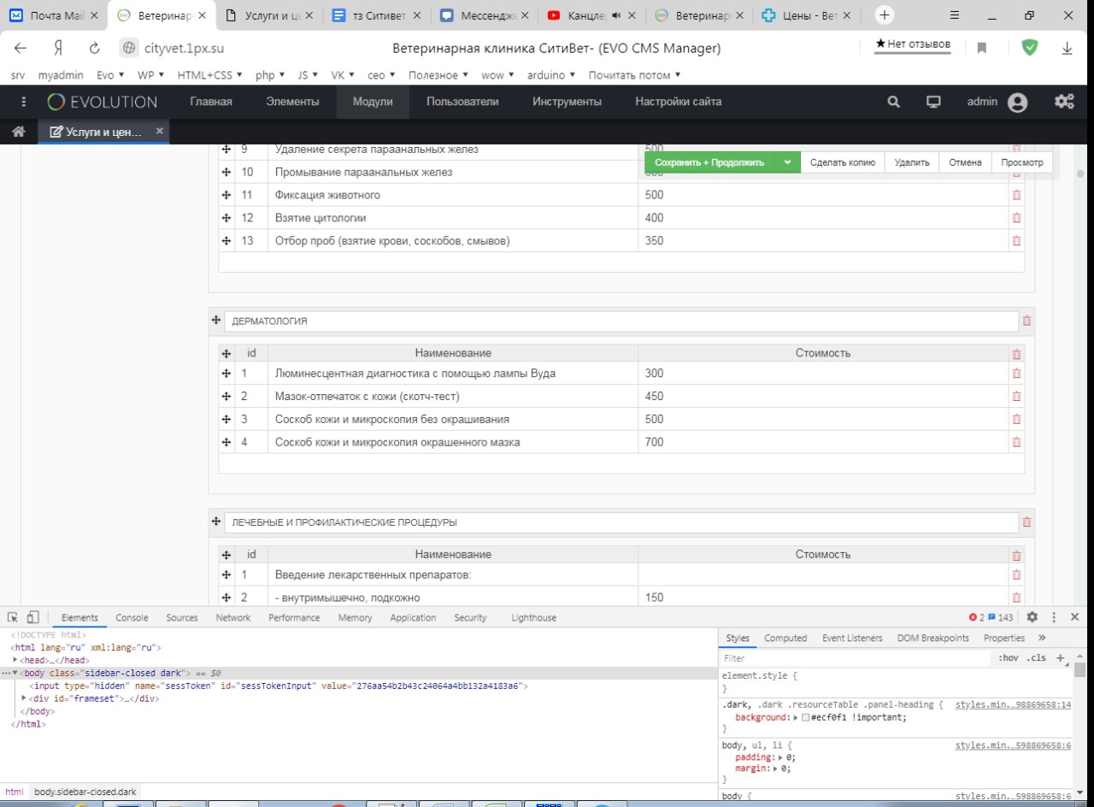
Task: Click move handle for row Мазок-отпечаток
Action: pyautogui.click(x=226, y=397)
